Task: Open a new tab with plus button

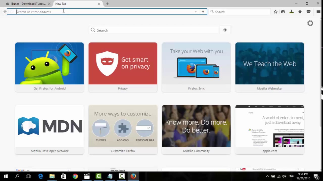Action: tap(107, 4)
